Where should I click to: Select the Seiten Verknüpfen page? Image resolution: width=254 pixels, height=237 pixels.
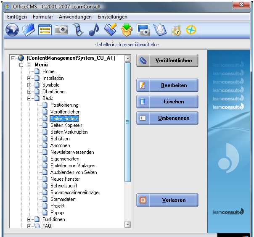click(69, 132)
